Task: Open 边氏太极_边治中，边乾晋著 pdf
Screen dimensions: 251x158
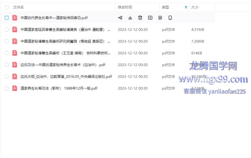Action: (x=66, y=76)
